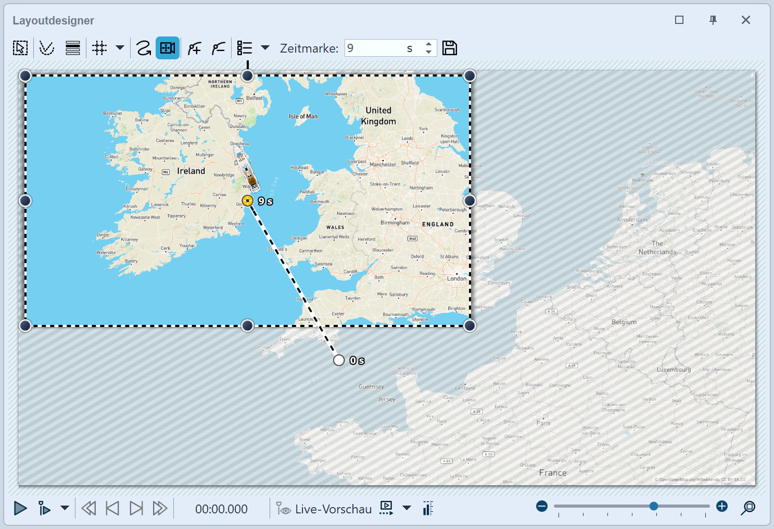This screenshot has height=529, width=774.
Task: Click the zoom to fit magnifier icon
Action: tap(748, 508)
